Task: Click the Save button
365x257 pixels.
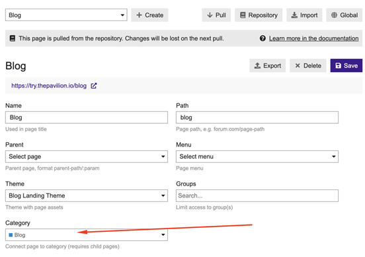Action: point(346,66)
